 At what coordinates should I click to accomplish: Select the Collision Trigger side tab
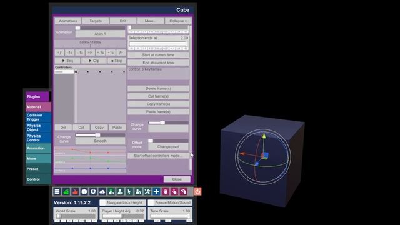coord(38,117)
